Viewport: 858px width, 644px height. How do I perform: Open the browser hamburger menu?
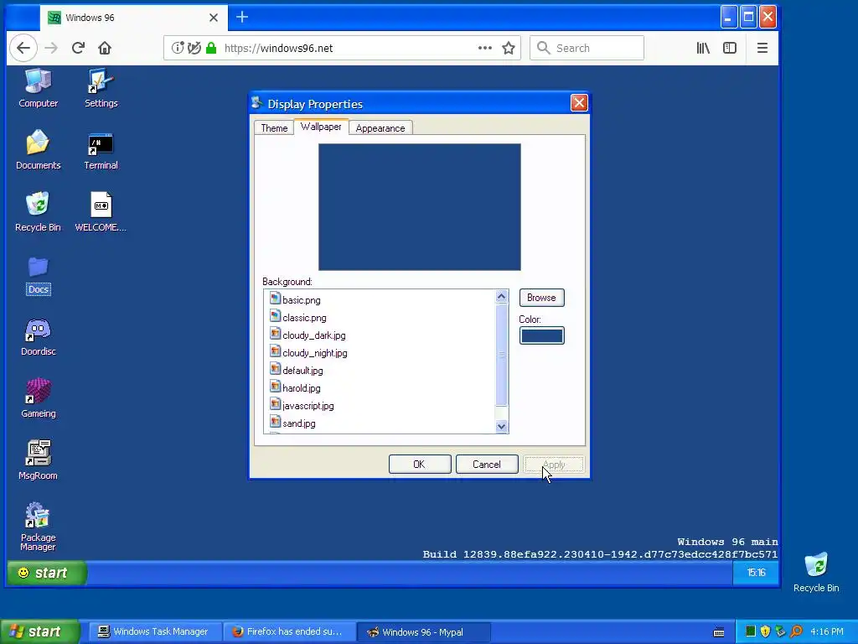762,48
